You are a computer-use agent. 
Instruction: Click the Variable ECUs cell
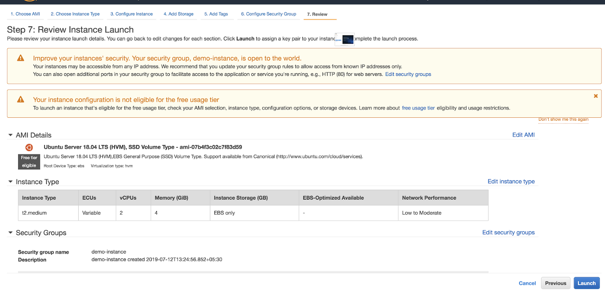pyautogui.click(x=97, y=213)
